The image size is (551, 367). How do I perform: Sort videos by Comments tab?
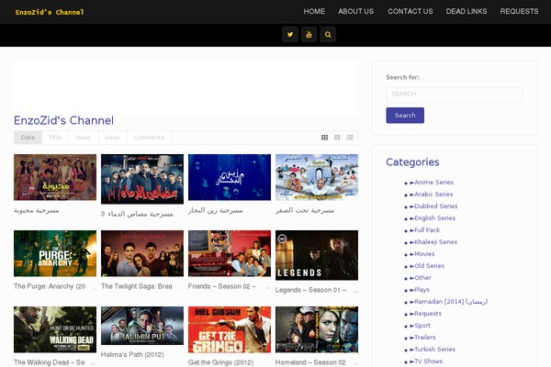pyautogui.click(x=149, y=138)
